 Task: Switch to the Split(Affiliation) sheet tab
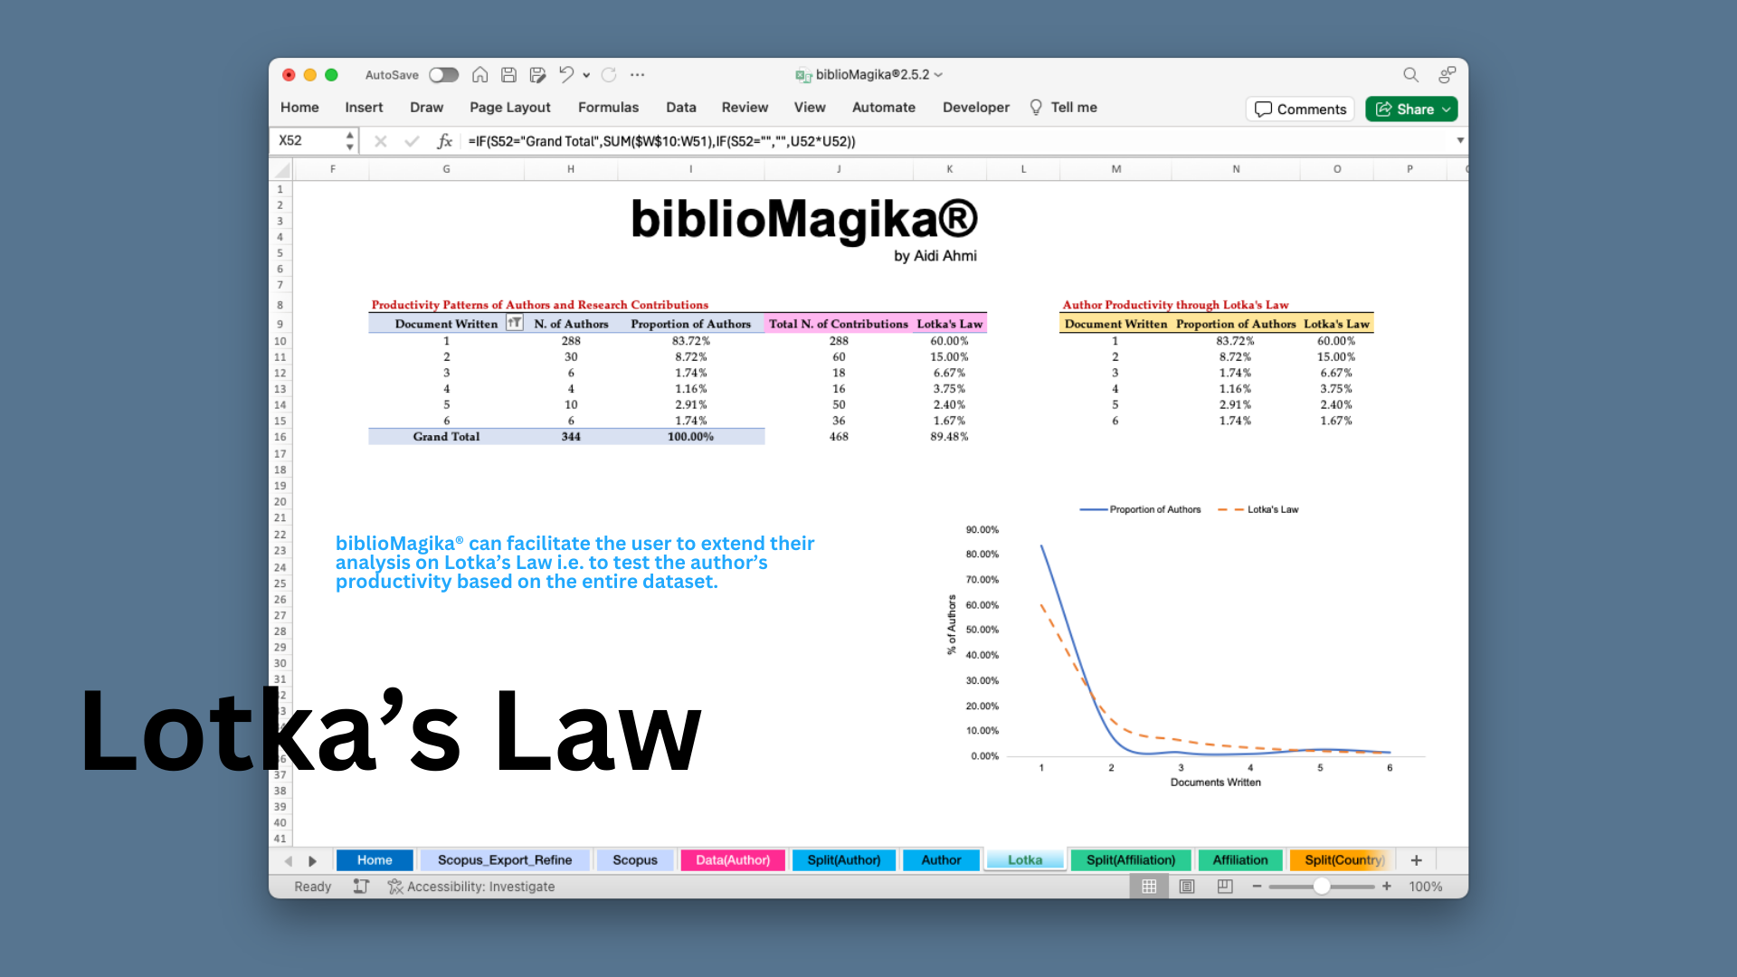[x=1131, y=859]
